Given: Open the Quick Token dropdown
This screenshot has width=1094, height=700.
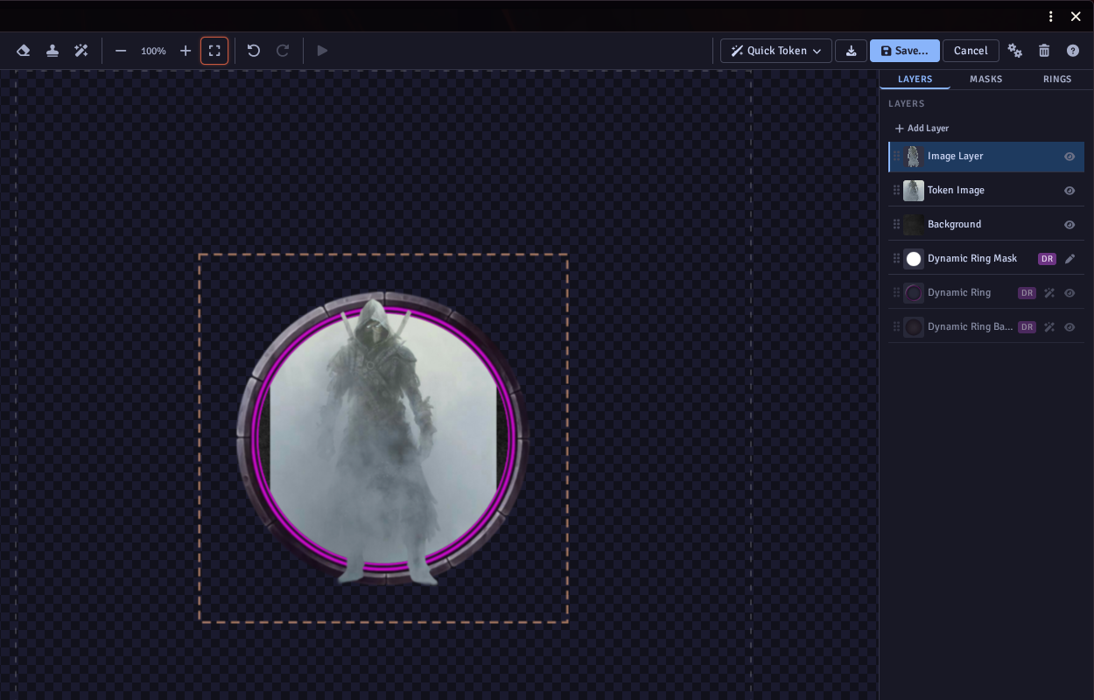Looking at the screenshot, I should coord(776,51).
